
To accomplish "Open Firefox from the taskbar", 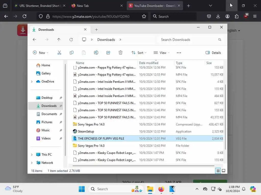I will (161, 189).
